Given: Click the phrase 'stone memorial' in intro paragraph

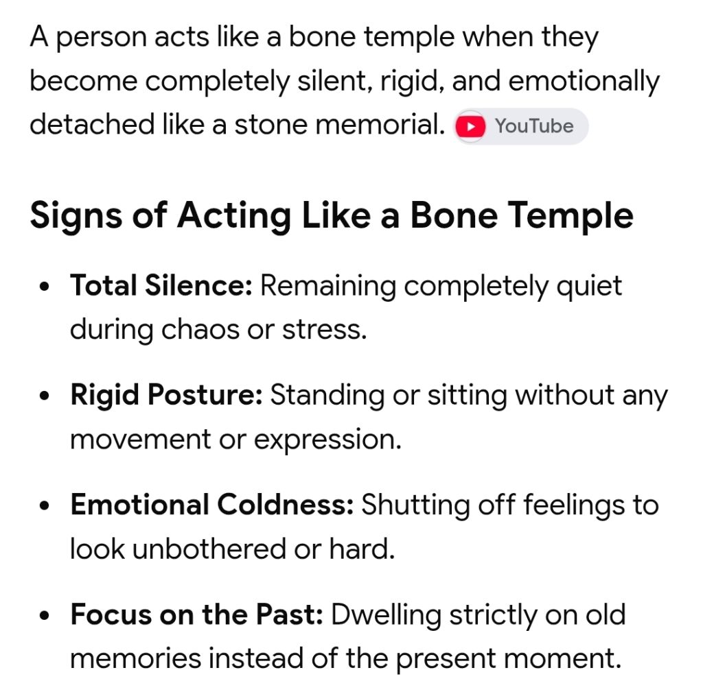Looking at the screenshot, I should pos(339,125).
